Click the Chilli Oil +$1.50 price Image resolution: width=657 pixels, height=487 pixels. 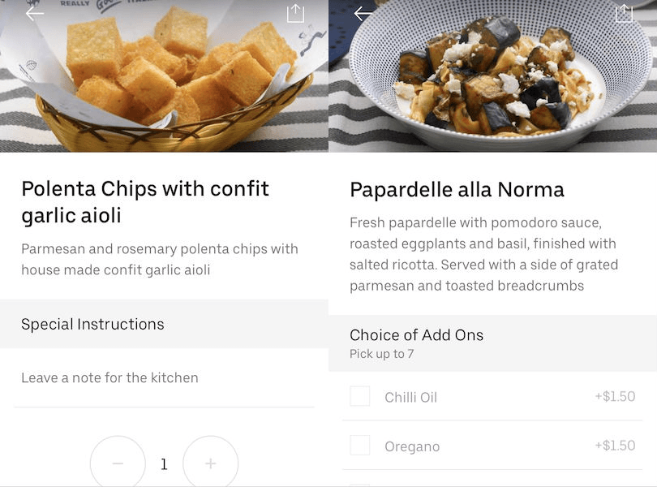(614, 397)
